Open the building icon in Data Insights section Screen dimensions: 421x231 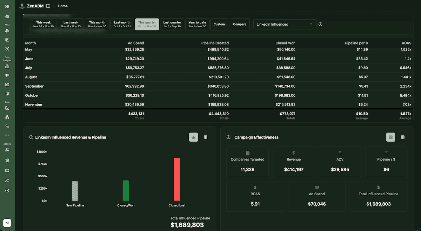pos(7,66)
